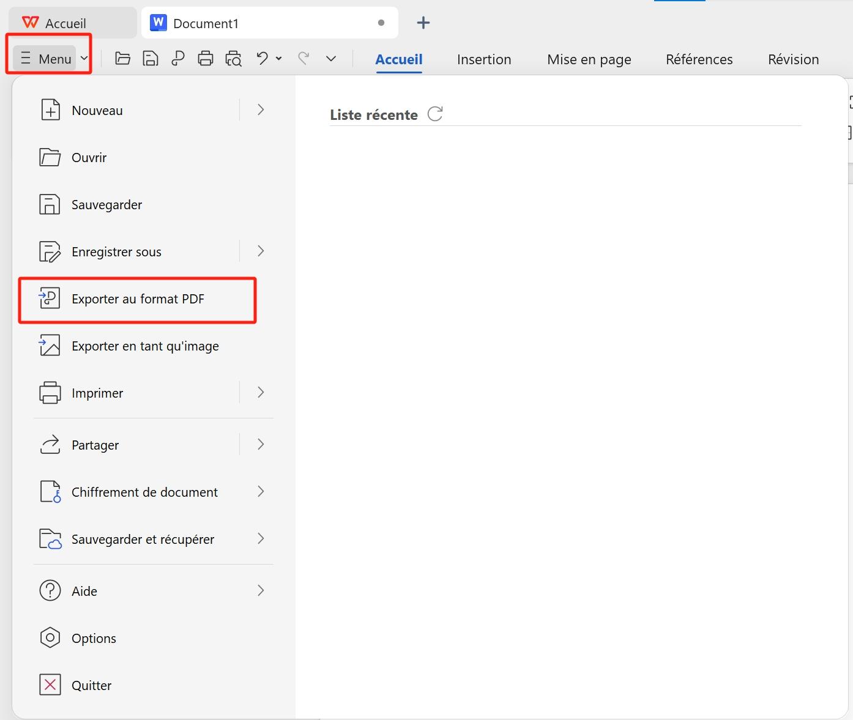Switch to the Références ribbon tab
Image resolution: width=853 pixels, height=720 pixels.
point(699,59)
